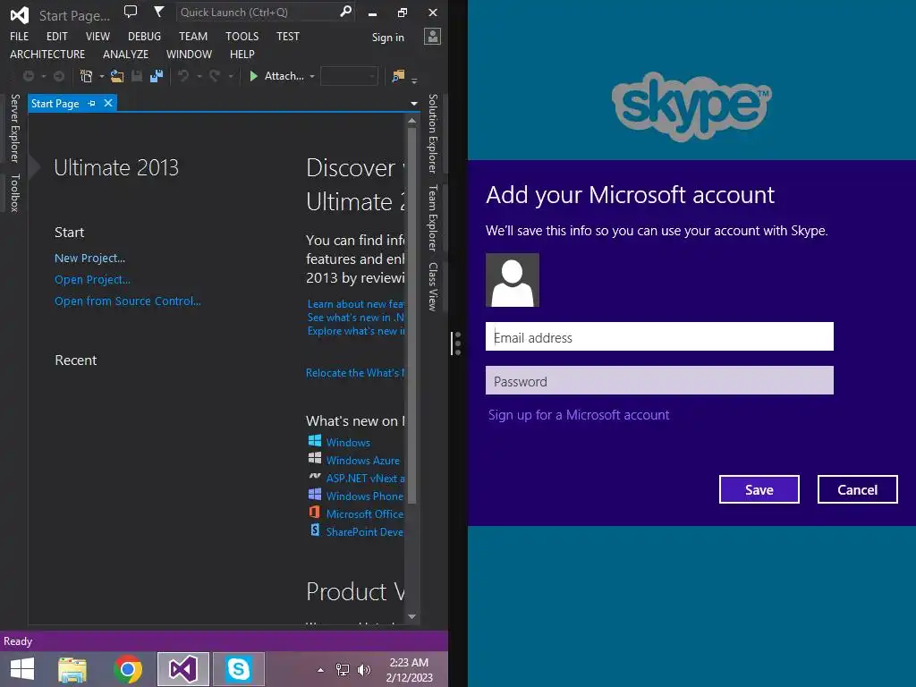Click Open from Source Control... link
This screenshot has height=687, width=916.
pyautogui.click(x=128, y=301)
